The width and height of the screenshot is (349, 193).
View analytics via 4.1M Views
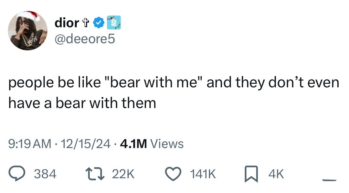point(152,144)
